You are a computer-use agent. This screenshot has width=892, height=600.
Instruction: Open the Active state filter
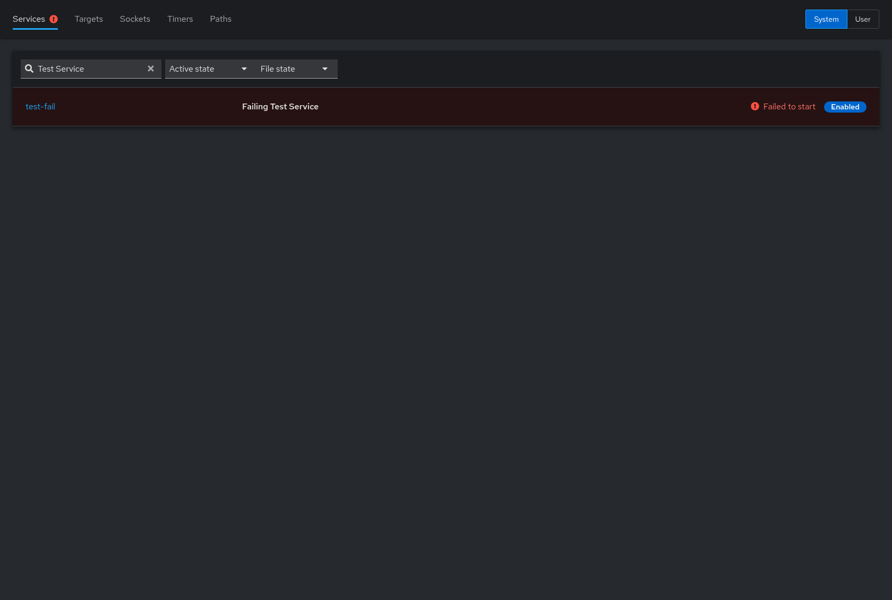click(x=208, y=69)
